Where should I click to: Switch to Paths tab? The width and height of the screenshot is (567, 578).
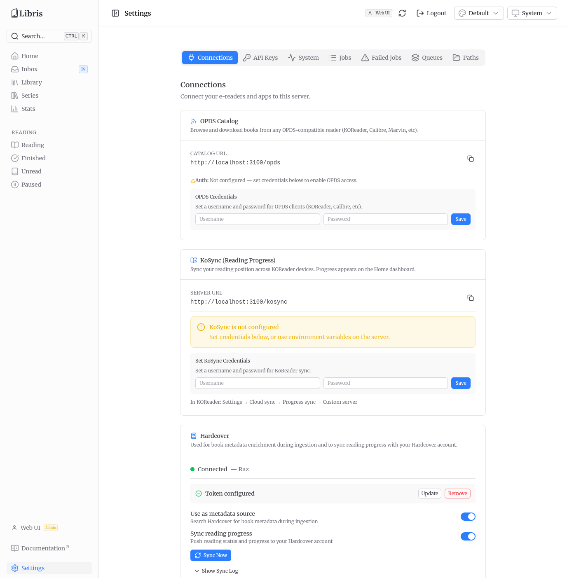pos(466,58)
